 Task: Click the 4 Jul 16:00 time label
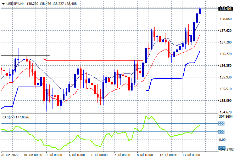[77, 155]
